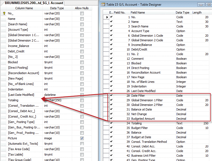This screenshot has width=212, height=161.
Task: Select field name Balance at Date
Action: click(x=142, y=109)
